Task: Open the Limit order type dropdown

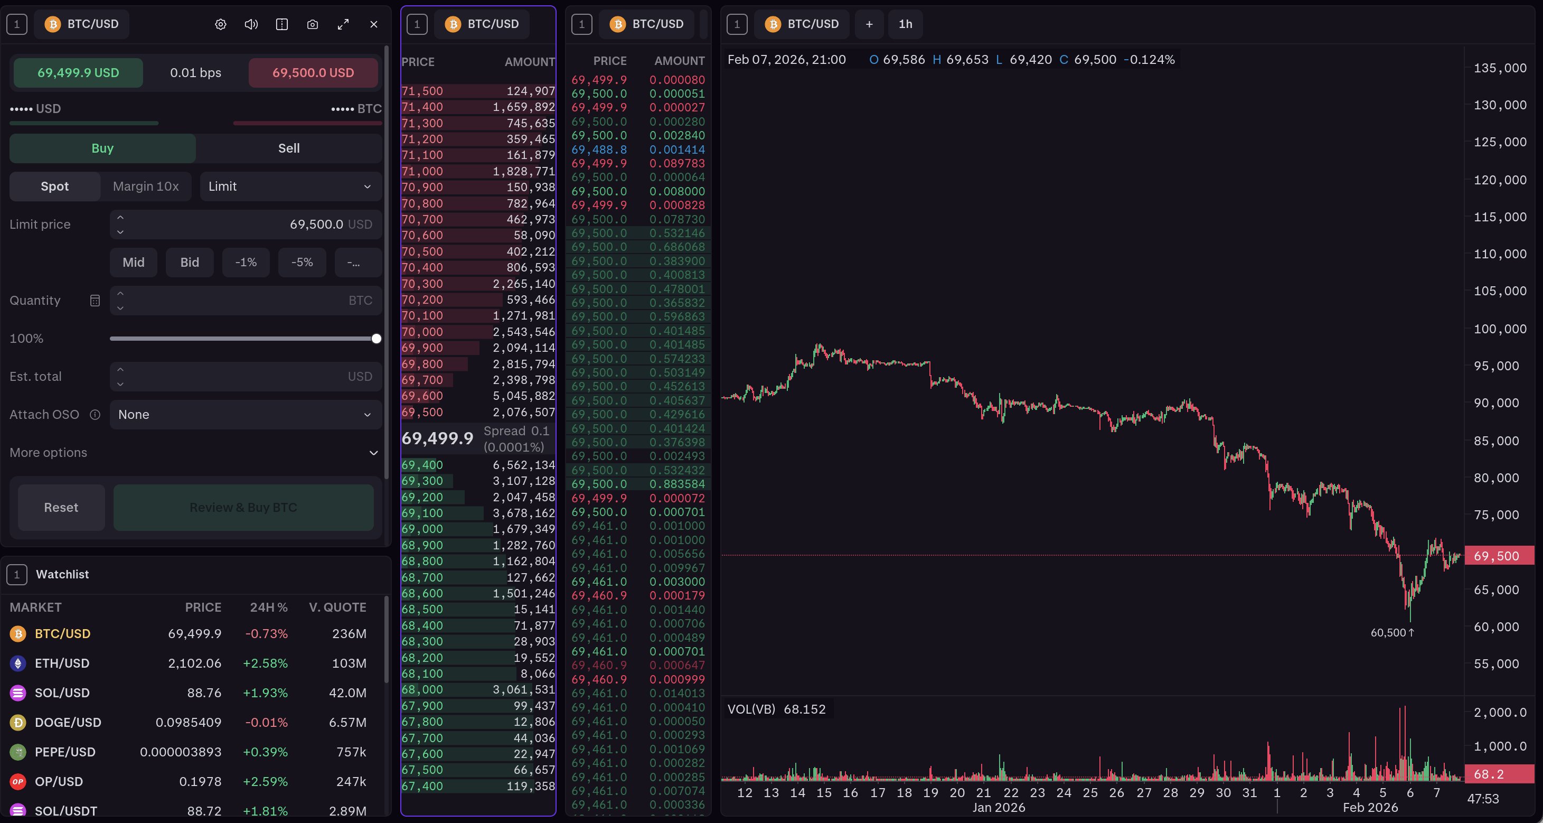Action: point(290,186)
